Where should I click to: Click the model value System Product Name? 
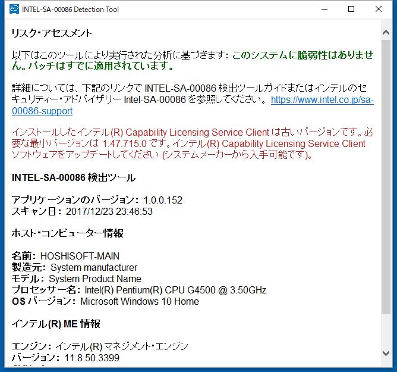95,279
